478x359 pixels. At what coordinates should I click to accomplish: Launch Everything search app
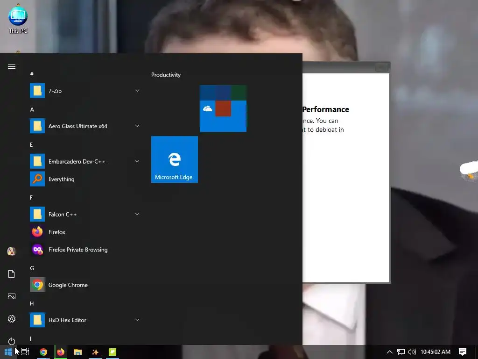click(x=85, y=179)
